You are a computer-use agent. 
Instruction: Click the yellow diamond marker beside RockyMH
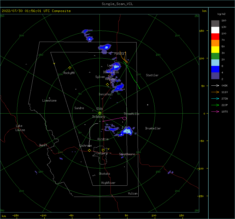click(x=70, y=68)
